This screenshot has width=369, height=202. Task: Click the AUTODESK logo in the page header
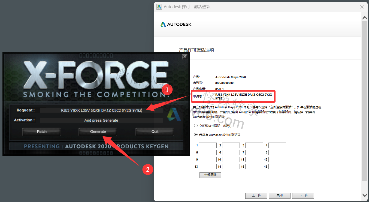coord(176,24)
